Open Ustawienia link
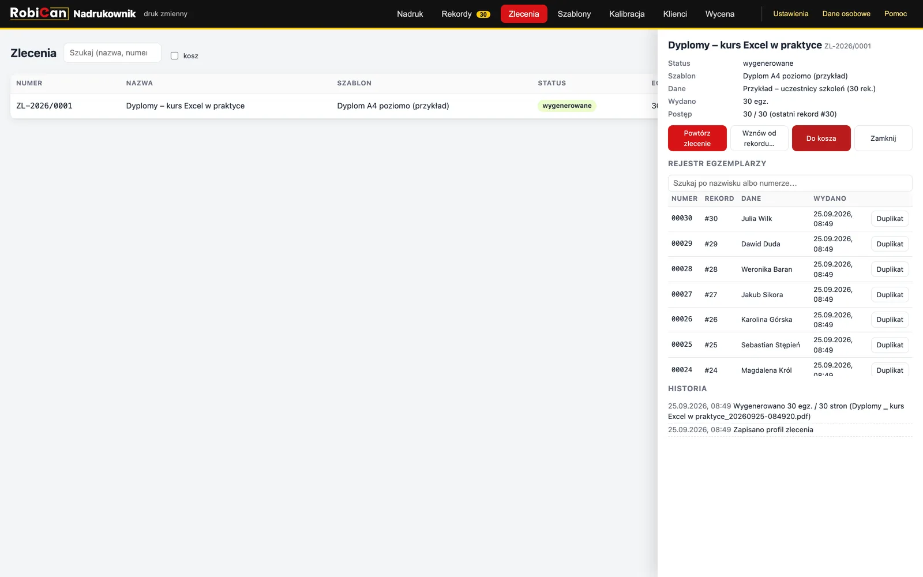923x577 pixels. tap(790, 14)
